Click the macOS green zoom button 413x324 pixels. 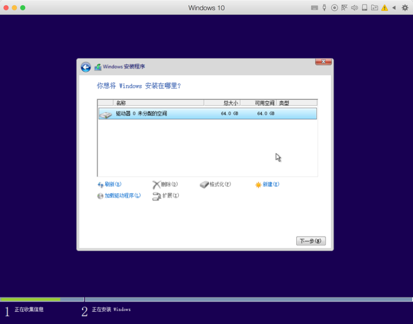[x=23, y=8]
